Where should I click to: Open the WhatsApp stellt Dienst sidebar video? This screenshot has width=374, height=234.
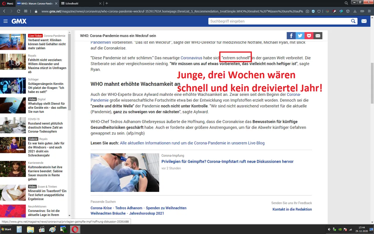[47, 108]
